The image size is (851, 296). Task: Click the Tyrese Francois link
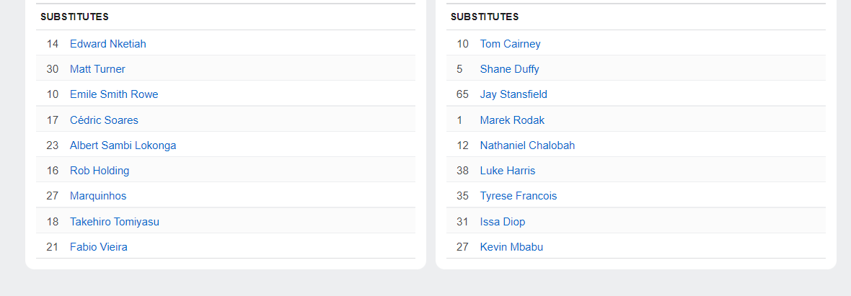[x=519, y=196]
